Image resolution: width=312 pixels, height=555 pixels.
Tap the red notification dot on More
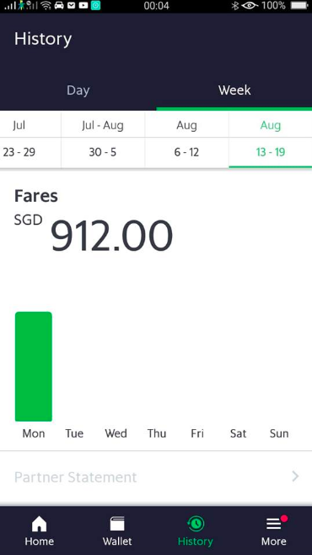click(284, 519)
